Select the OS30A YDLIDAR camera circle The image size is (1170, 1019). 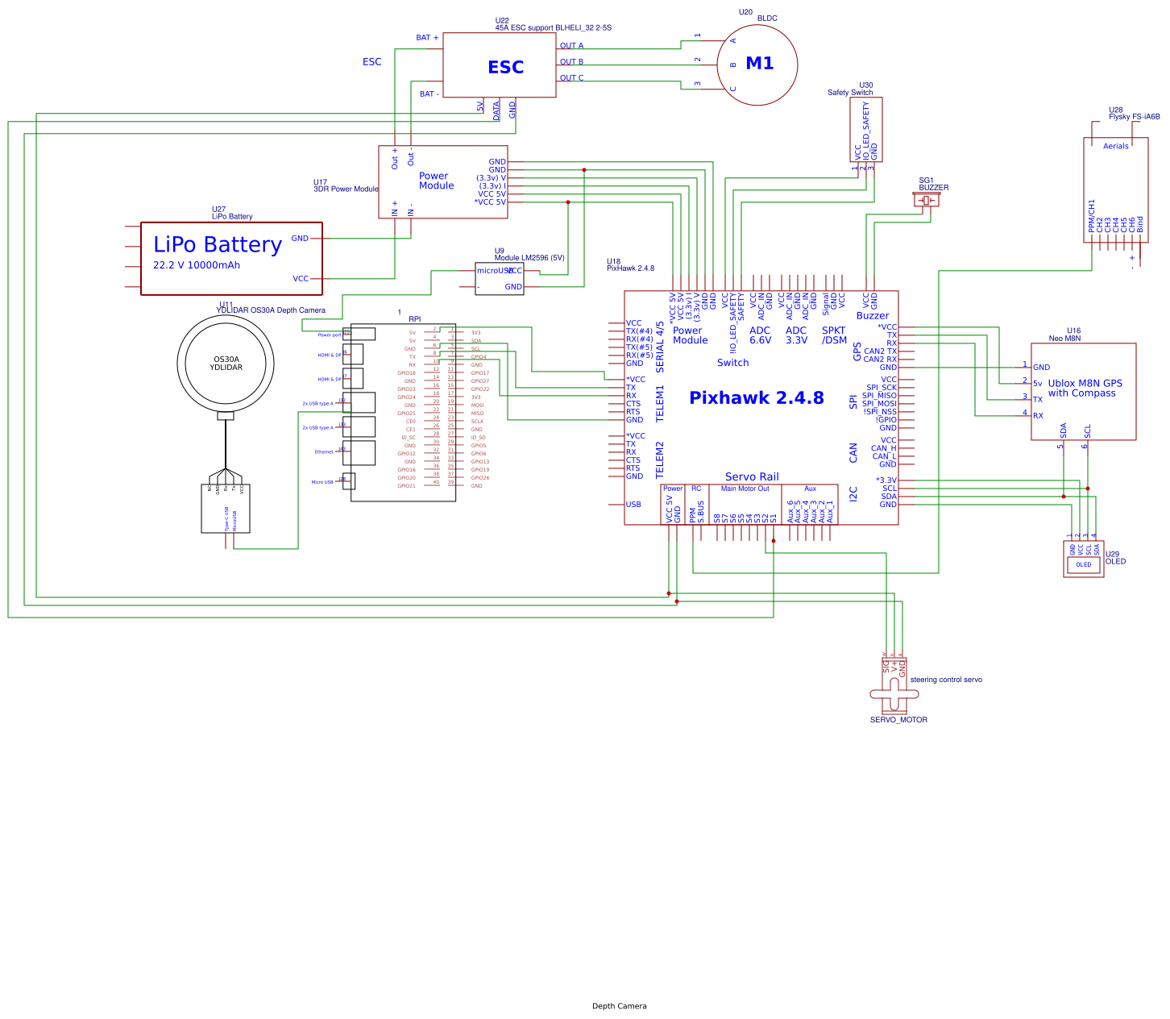226,364
